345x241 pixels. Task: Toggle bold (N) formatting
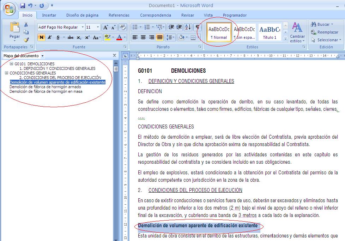click(x=41, y=37)
